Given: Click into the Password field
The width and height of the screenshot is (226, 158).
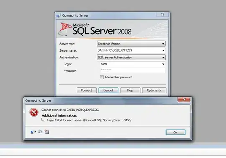Looking at the screenshot, I should tap(133, 70).
